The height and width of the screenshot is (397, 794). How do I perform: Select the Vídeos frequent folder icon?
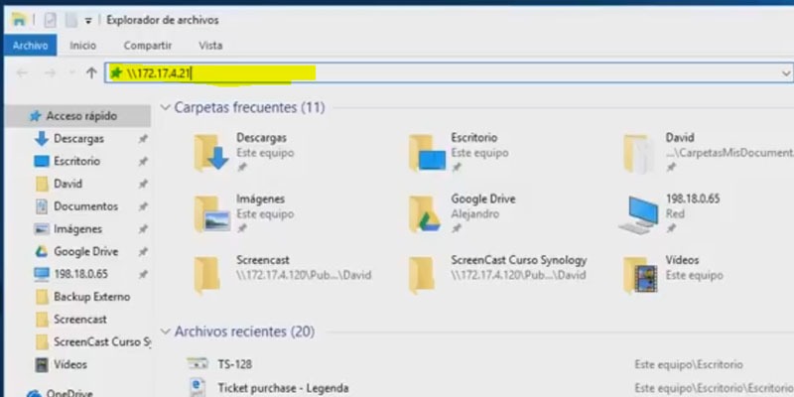[640, 276]
